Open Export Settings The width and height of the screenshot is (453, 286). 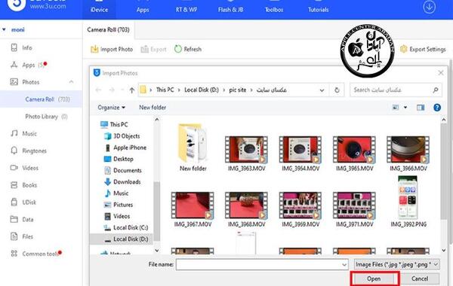tap(423, 49)
